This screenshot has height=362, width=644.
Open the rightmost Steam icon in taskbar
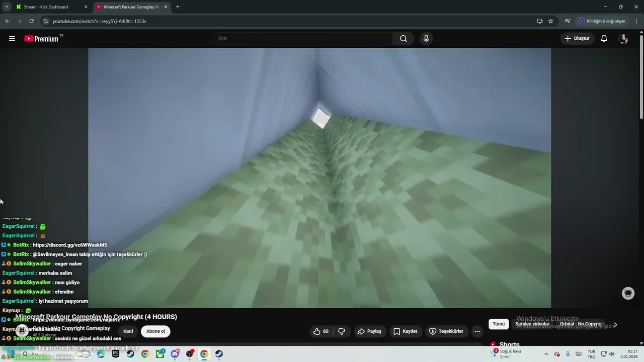point(219,354)
